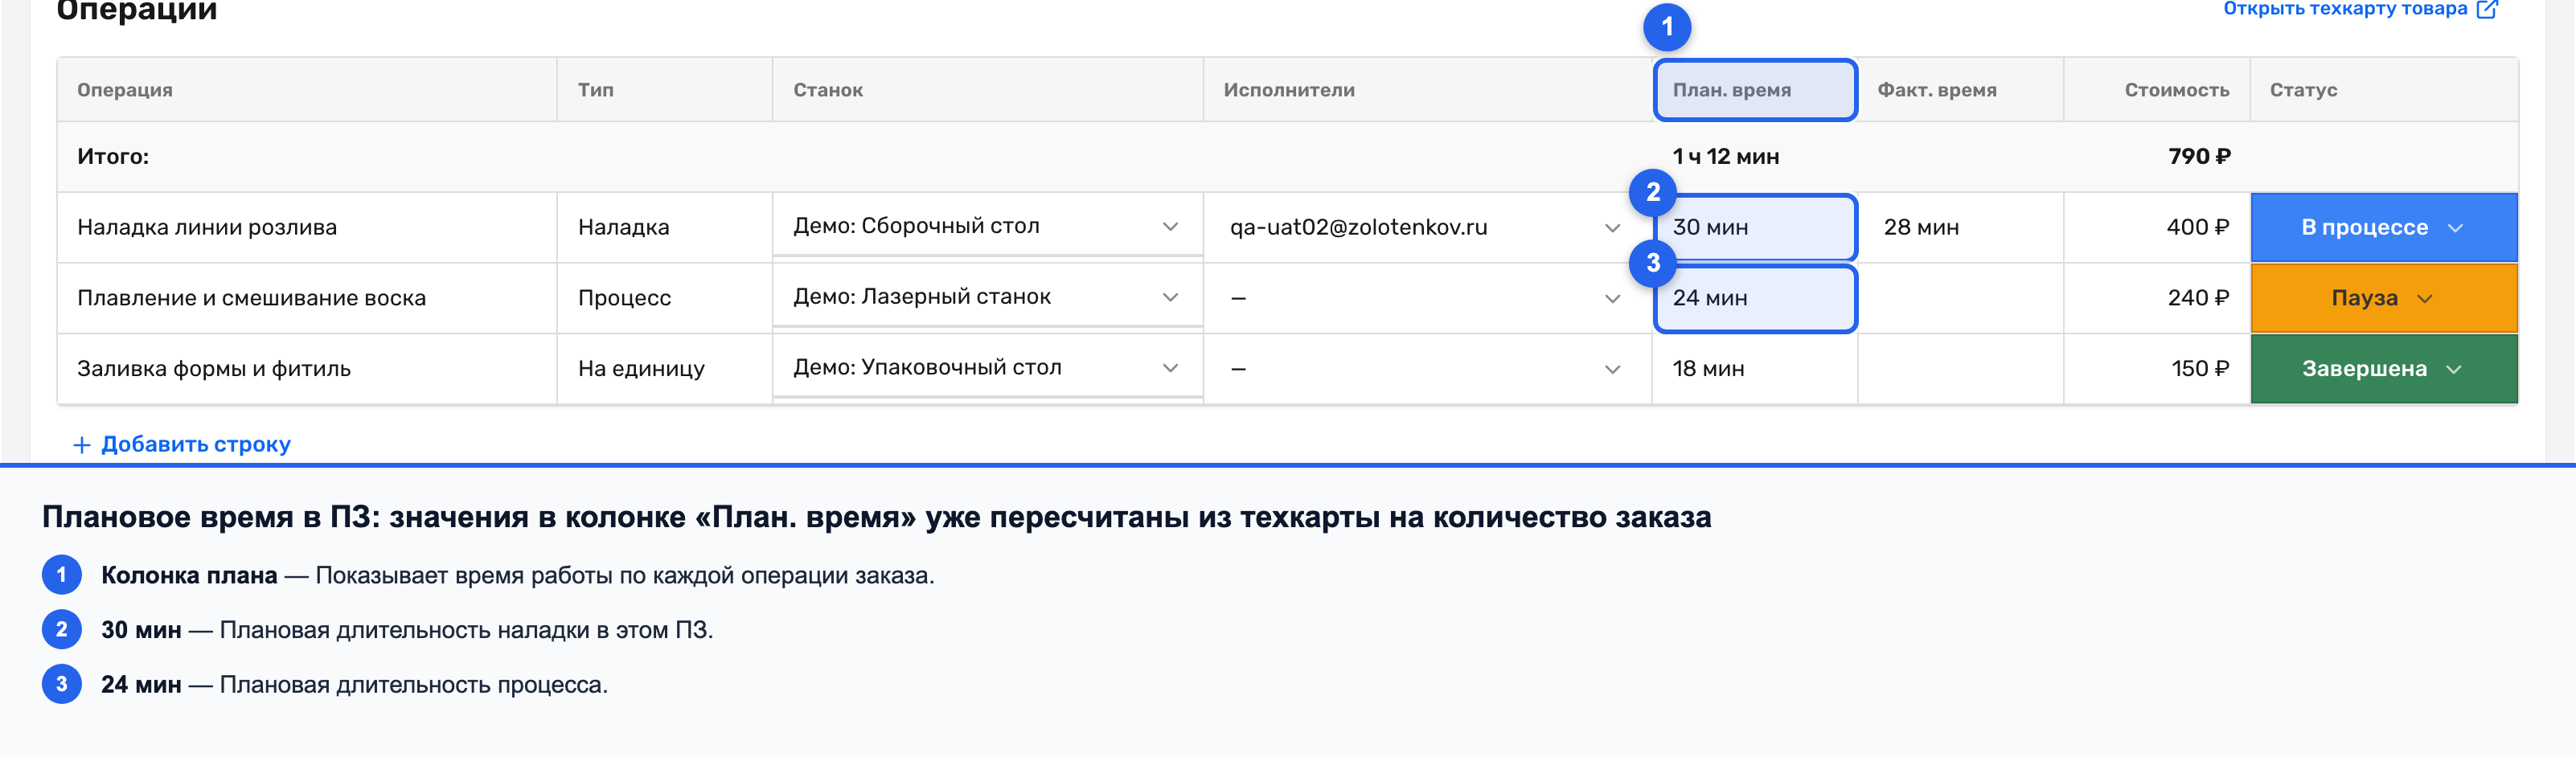This screenshot has width=2576, height=757.
Task: Click the external link icon beside Открыть техкарту товара
Action: click(x=2487, y=9)
